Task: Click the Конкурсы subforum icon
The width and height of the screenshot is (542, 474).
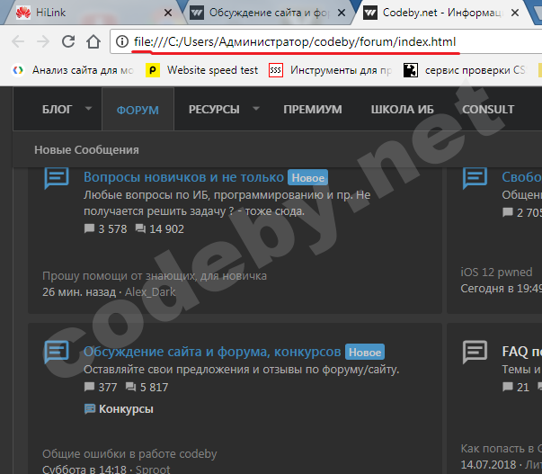Action: tap(90, 409)
